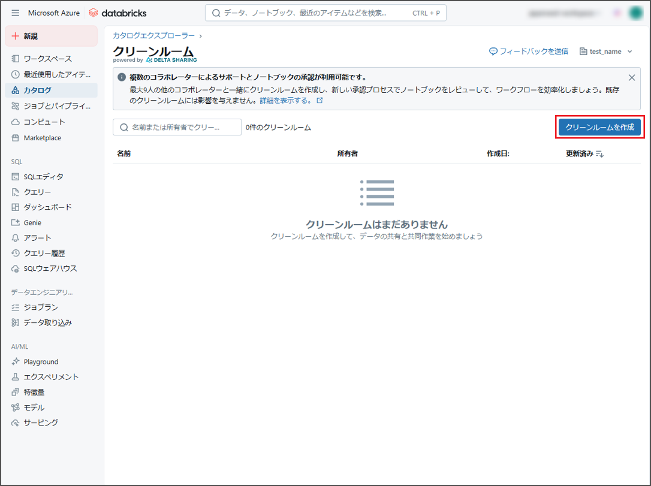Open ワークスペース icon in sidebar
The width and height of the screenshot is (651, 486).
click(16, 59)
